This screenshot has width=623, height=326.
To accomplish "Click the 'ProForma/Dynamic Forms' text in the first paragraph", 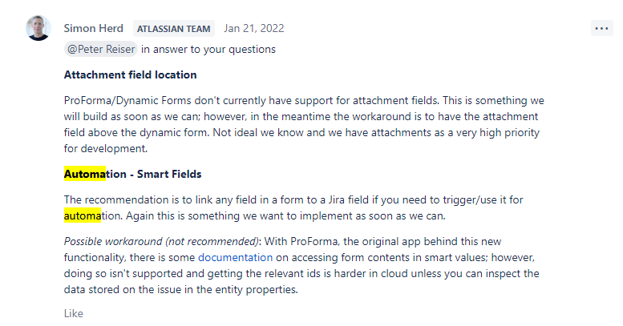I will 127,100.
